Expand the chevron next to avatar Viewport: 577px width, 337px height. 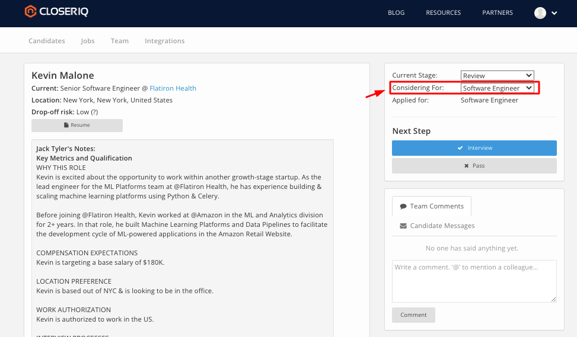(x=554, y=13)
